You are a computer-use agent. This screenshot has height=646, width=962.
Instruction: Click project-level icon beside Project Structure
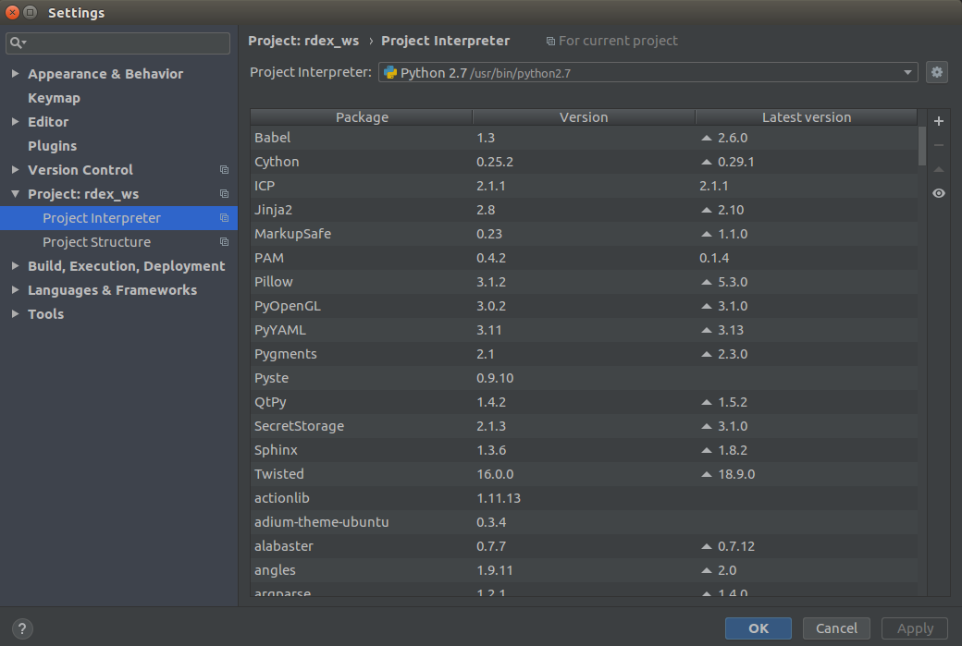click(x=225, y=241)
